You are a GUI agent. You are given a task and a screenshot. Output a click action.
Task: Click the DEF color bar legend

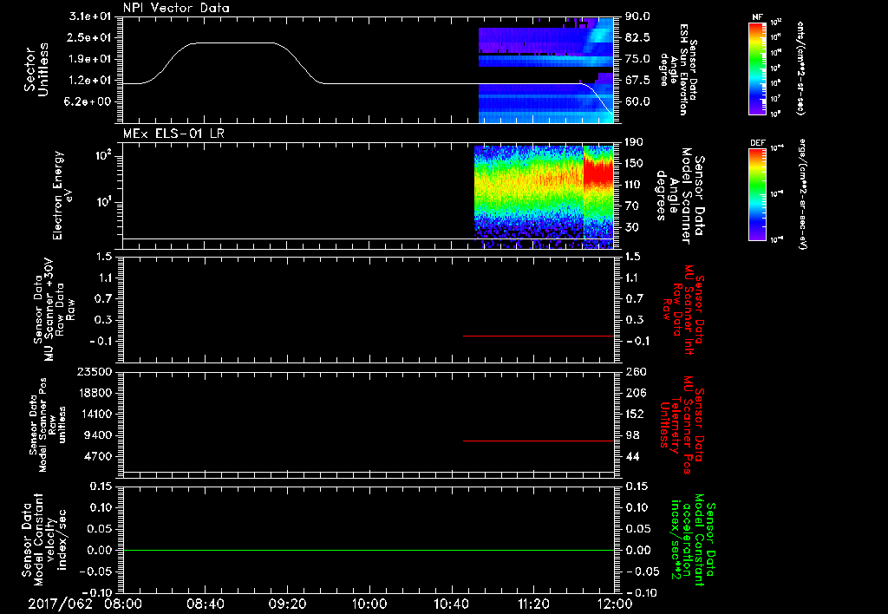[758, 193]
